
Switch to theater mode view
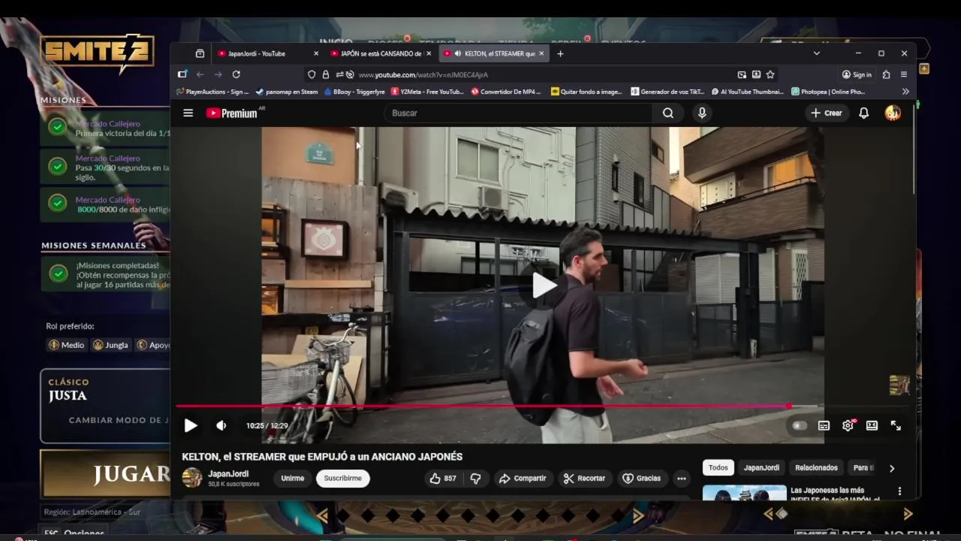click(x=872, y=425)
